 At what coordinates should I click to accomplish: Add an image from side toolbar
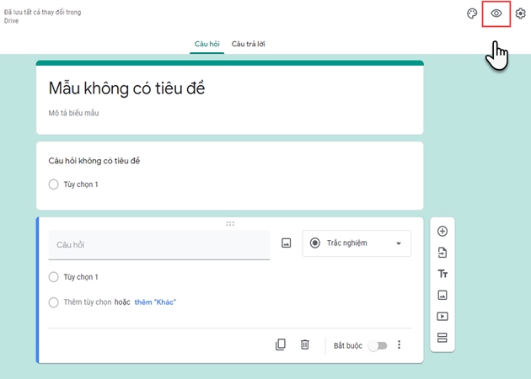442,295
